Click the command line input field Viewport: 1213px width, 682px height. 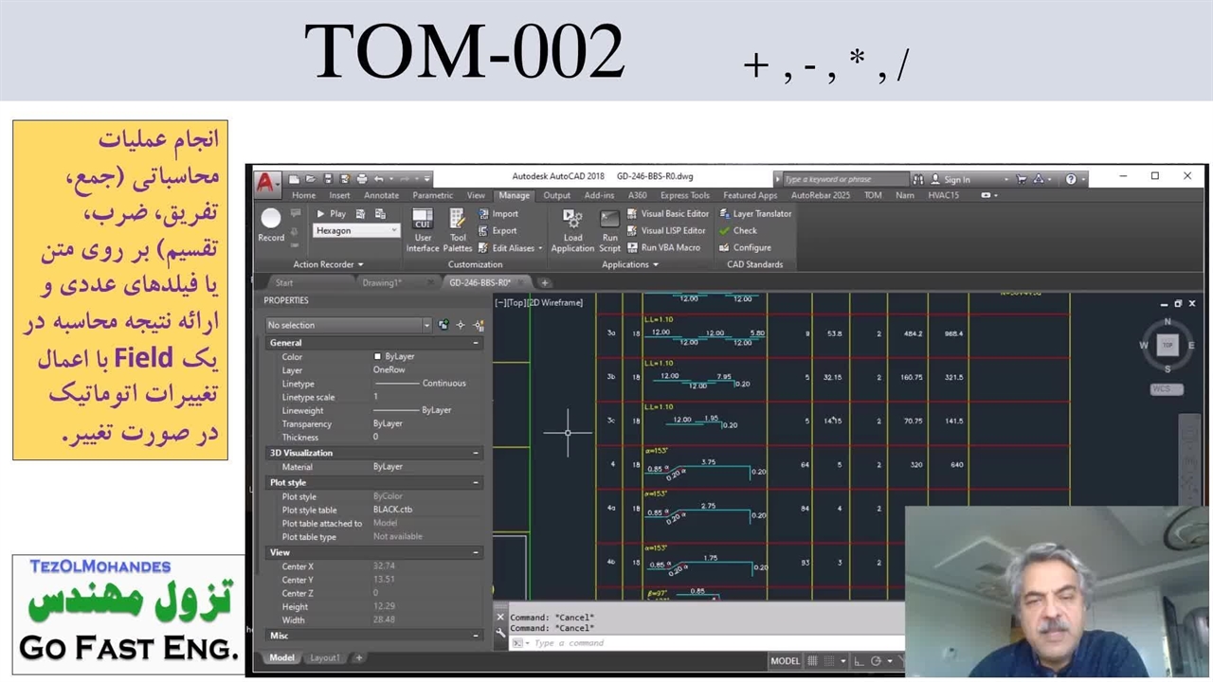[x=663, y=643]
